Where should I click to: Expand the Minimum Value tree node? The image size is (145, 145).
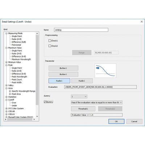point(7,62)
